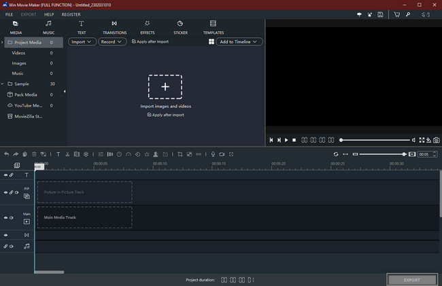The image size is (442, 286).
Task: Switch to the STICKER tab
Action: 180,28
